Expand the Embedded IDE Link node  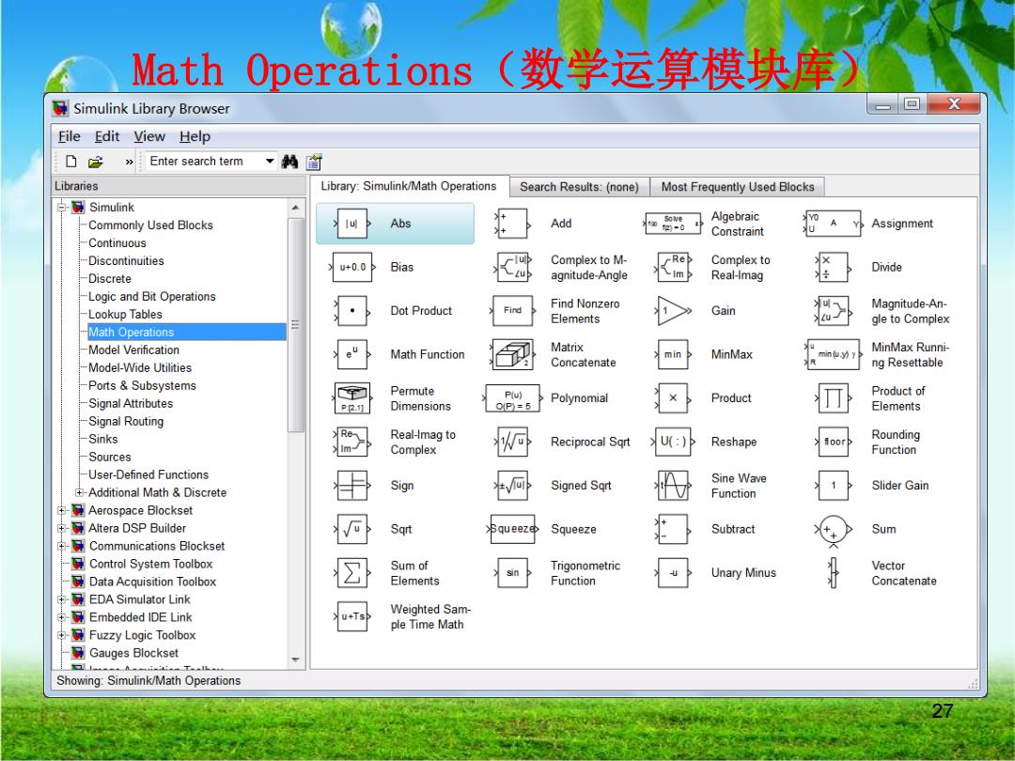pyautogui.click(x=62, y=617)
